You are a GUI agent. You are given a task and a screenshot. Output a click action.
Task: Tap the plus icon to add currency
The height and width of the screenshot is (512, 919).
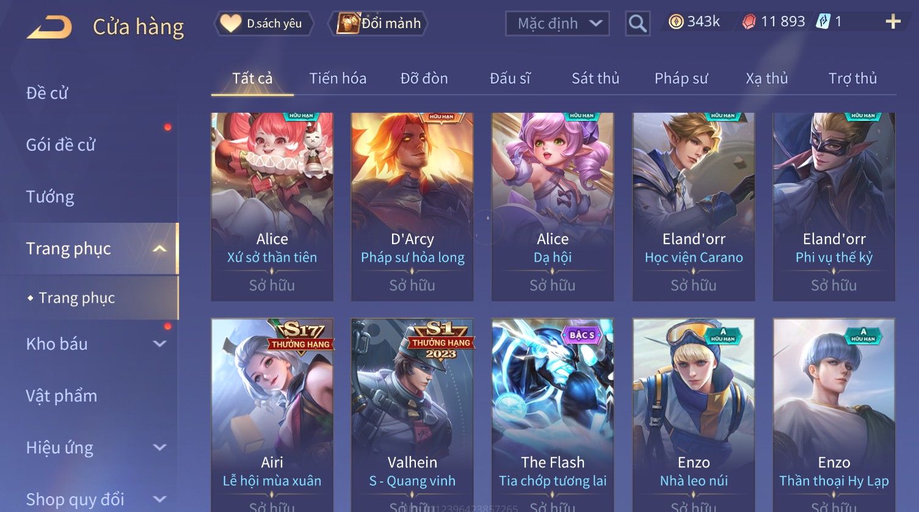[893, 22]
